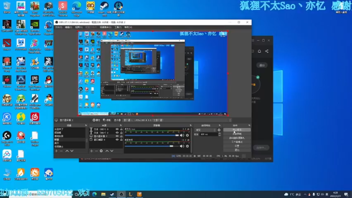Add a new source with the plus icon
The width and height of the screenshot is (352, 198).
pos(92,151)
